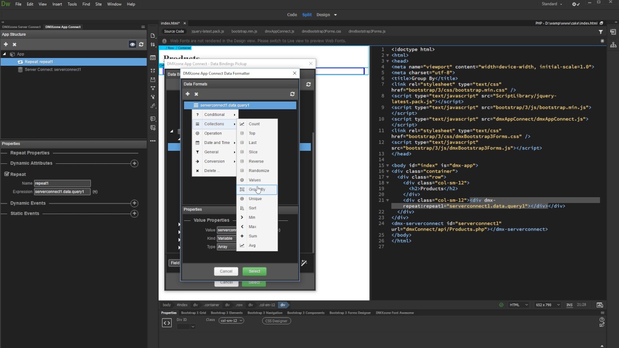The height and width of the screenshot is (348, 619).
Task: Close the Data Formatter dialog
Action: 295,73
